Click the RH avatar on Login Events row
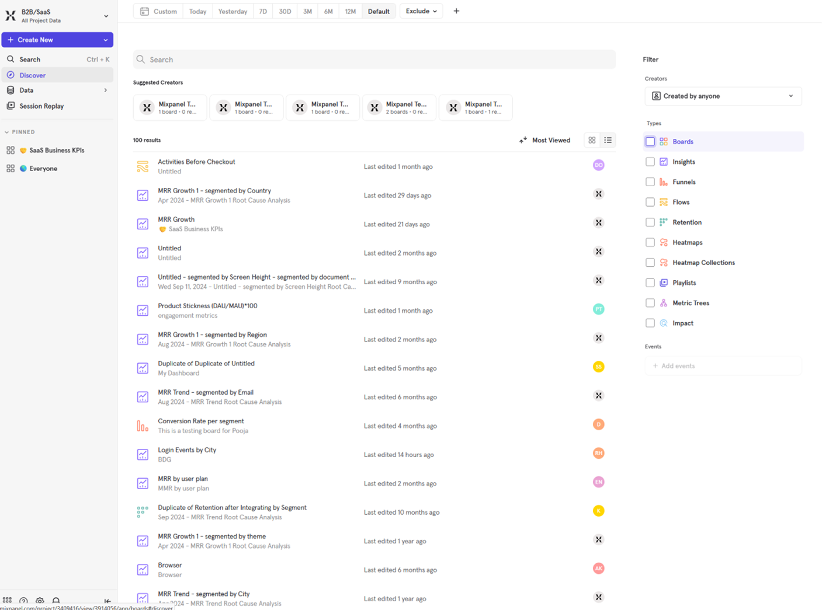The width and height of the screenshot is (822, 610). [598, 453]
